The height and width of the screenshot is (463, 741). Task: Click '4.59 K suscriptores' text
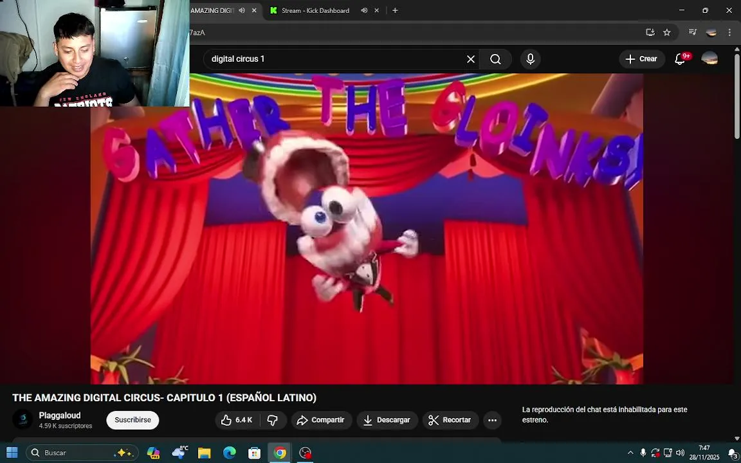(x=65, y=426)
